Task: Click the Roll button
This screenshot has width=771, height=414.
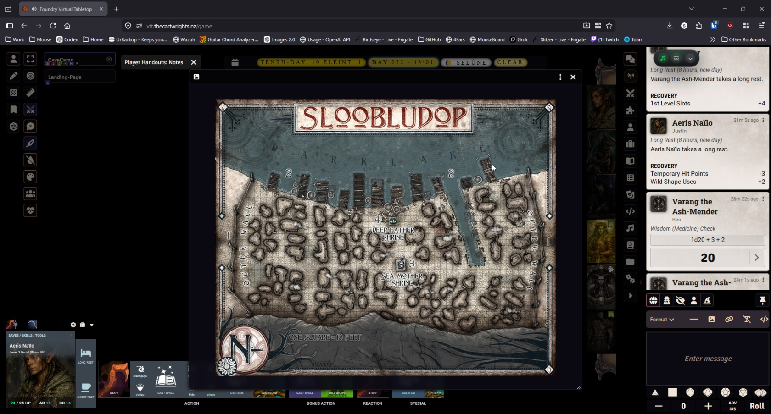Action: tap(757, 406)
